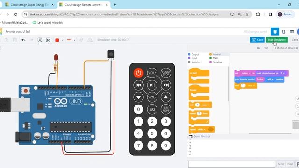Open the Code panel button
Screen dimensions: 299x168
(257, 40)
